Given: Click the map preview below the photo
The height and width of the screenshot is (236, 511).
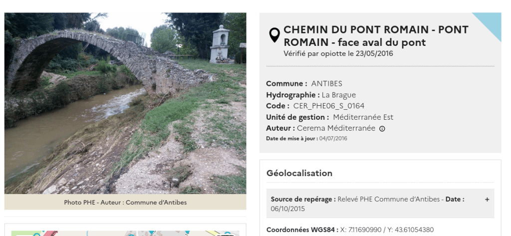Looking at the screenshot, I should tap(125, 233).
